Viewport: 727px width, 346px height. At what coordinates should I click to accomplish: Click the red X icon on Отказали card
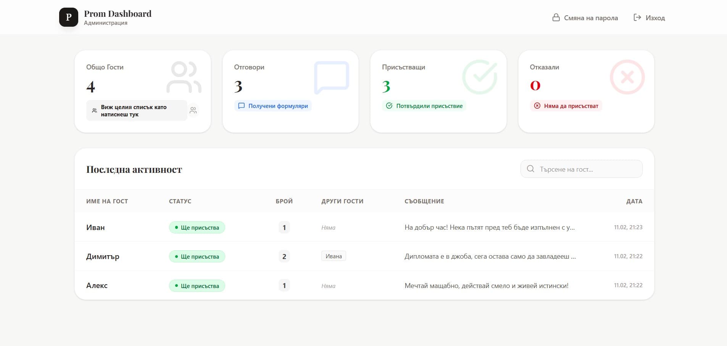[x=628, y=77]
